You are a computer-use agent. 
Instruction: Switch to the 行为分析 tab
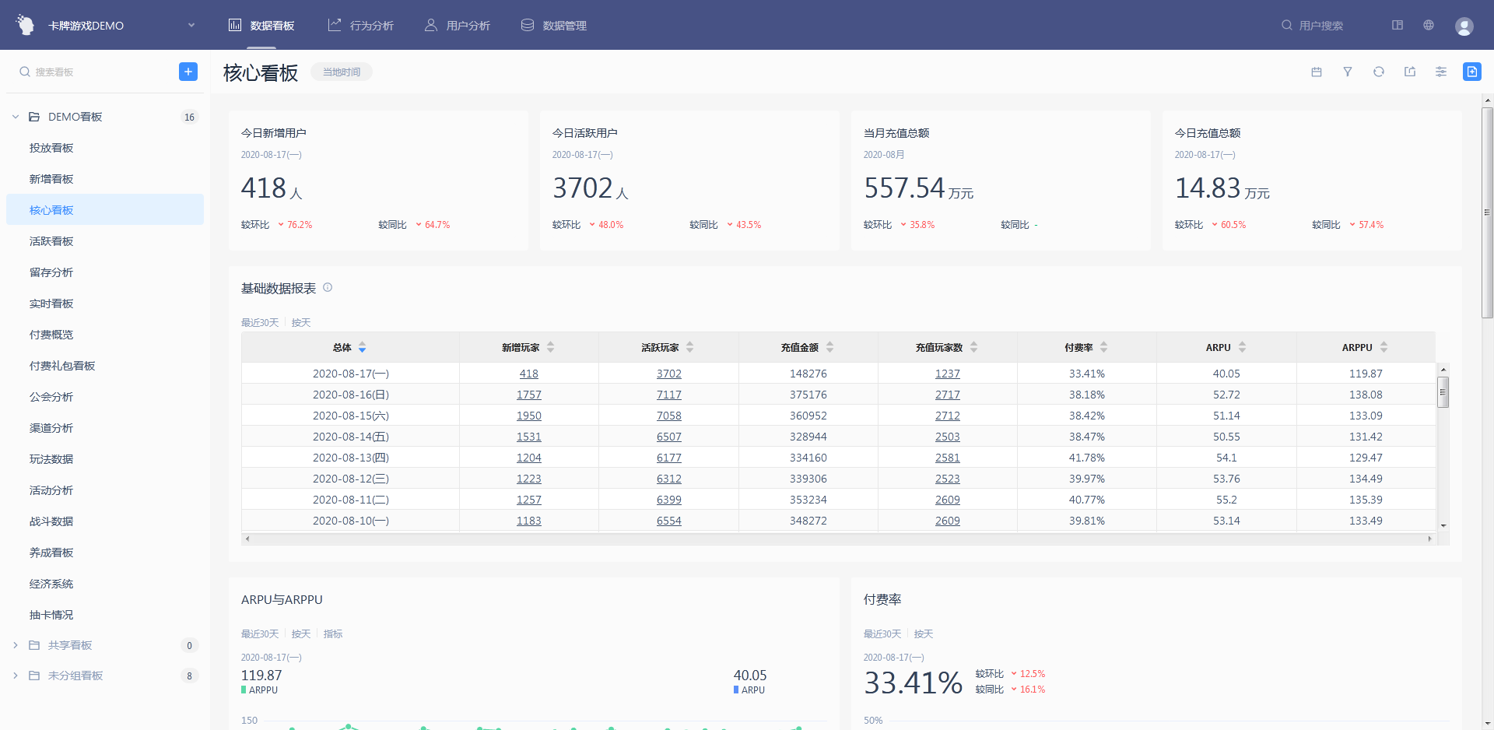tap(361, 26)
